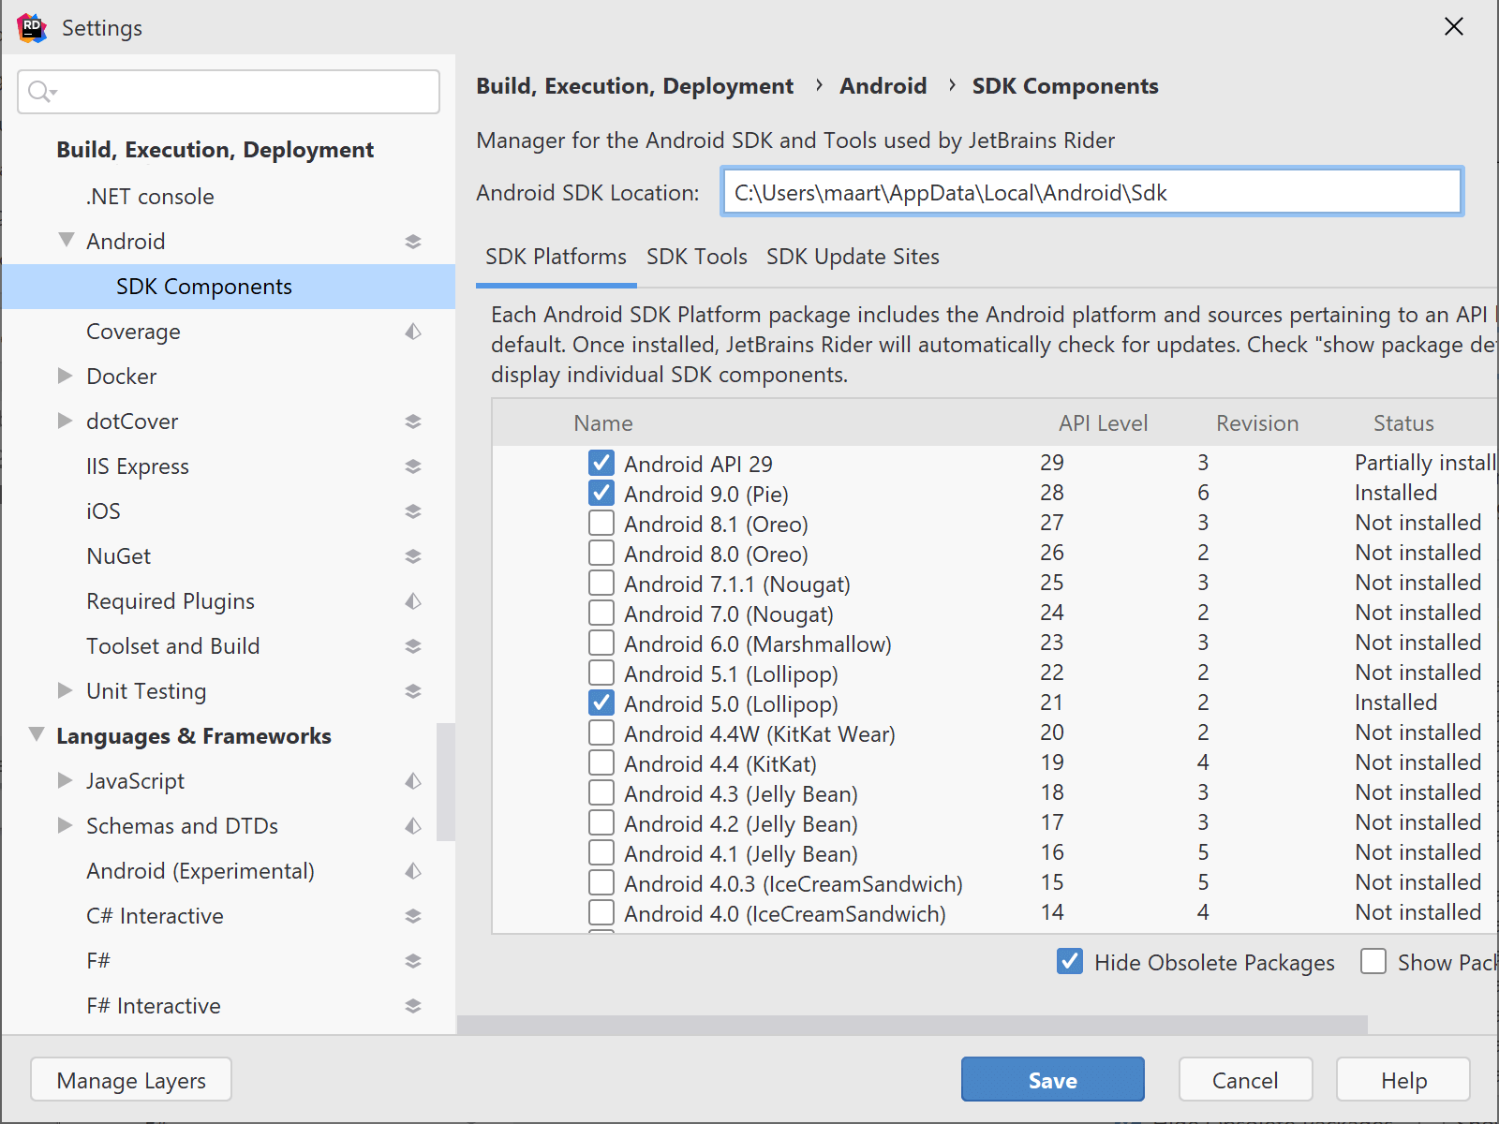Viewport: 1499px width, 1124px height.
Task: Click the layer icon next to Unit Testing
Action: tap(413, 691)
